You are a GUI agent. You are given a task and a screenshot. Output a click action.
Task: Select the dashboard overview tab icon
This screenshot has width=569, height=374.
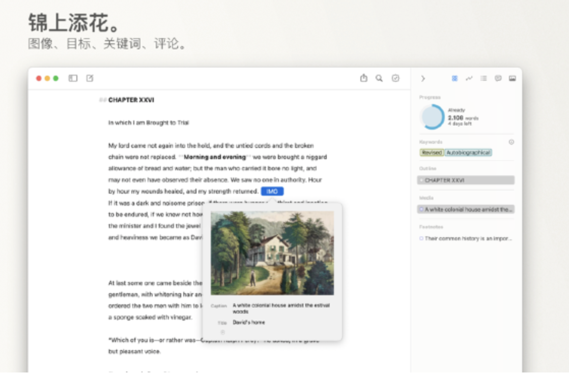tap(454, 78)
